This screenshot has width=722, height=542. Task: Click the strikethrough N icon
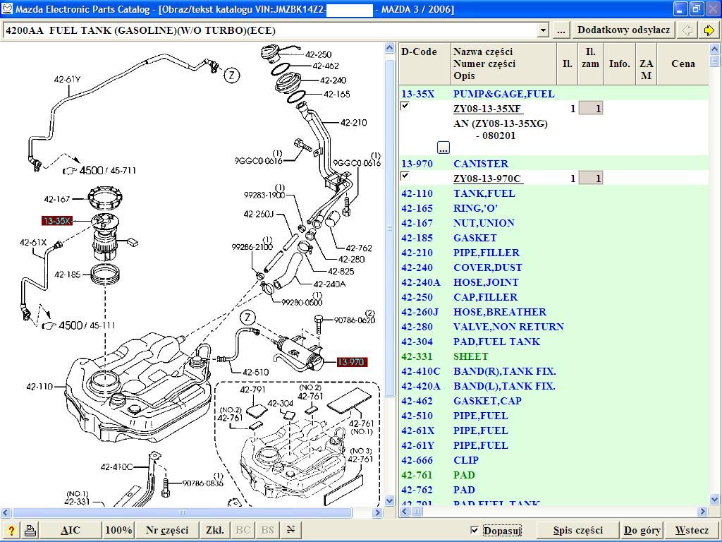pos(290,531)
